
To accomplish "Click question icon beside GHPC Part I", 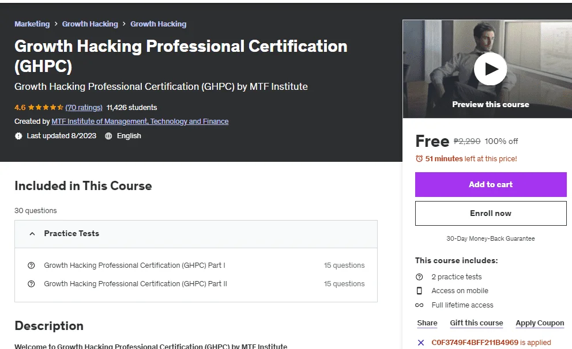I will [31, 265].
